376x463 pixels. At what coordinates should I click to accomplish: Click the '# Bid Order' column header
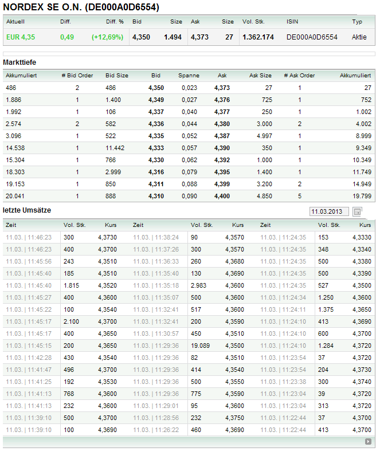click(x=77, y=76)
